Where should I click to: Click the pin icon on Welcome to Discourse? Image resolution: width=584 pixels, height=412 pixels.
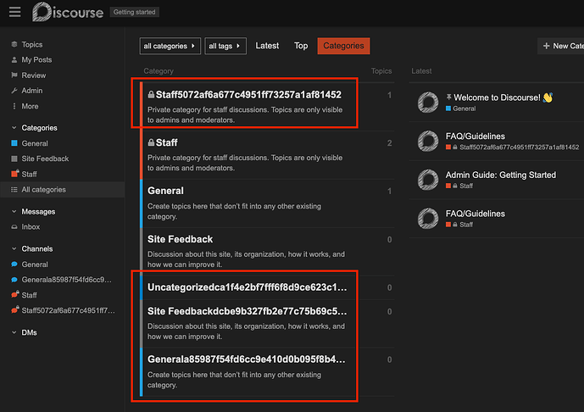click(448, 97)
